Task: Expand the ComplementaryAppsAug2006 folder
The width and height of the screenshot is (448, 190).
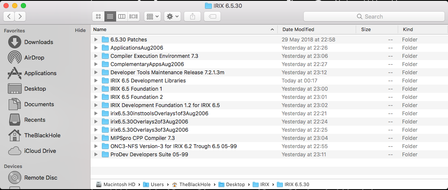Action: pos(96,64)
